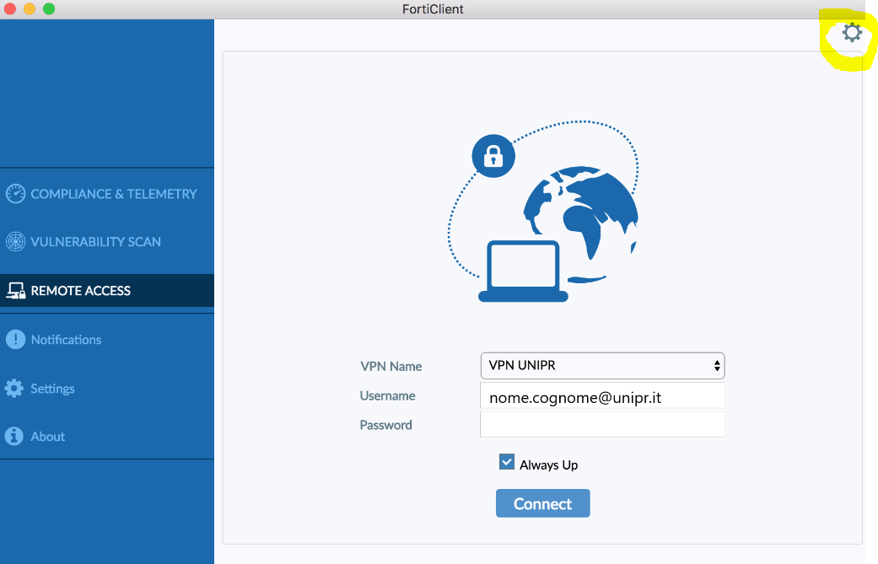
Task: Uncheck the Always Up checkbox
Action: (507, 462)
